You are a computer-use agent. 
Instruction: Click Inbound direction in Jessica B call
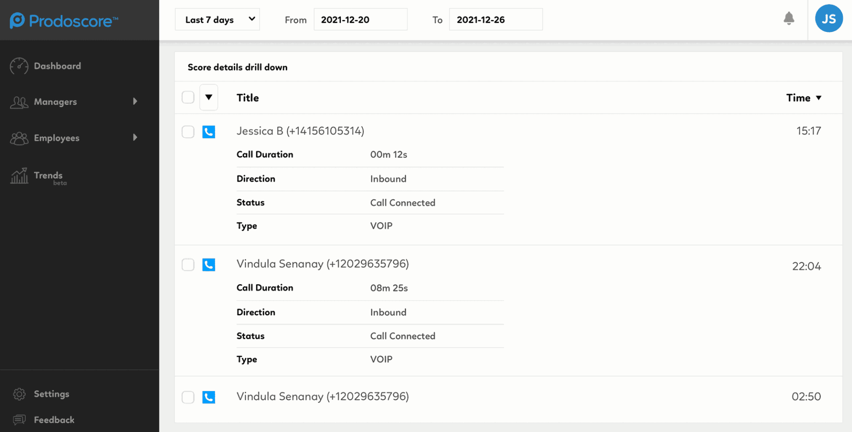[x=388, y=179]
